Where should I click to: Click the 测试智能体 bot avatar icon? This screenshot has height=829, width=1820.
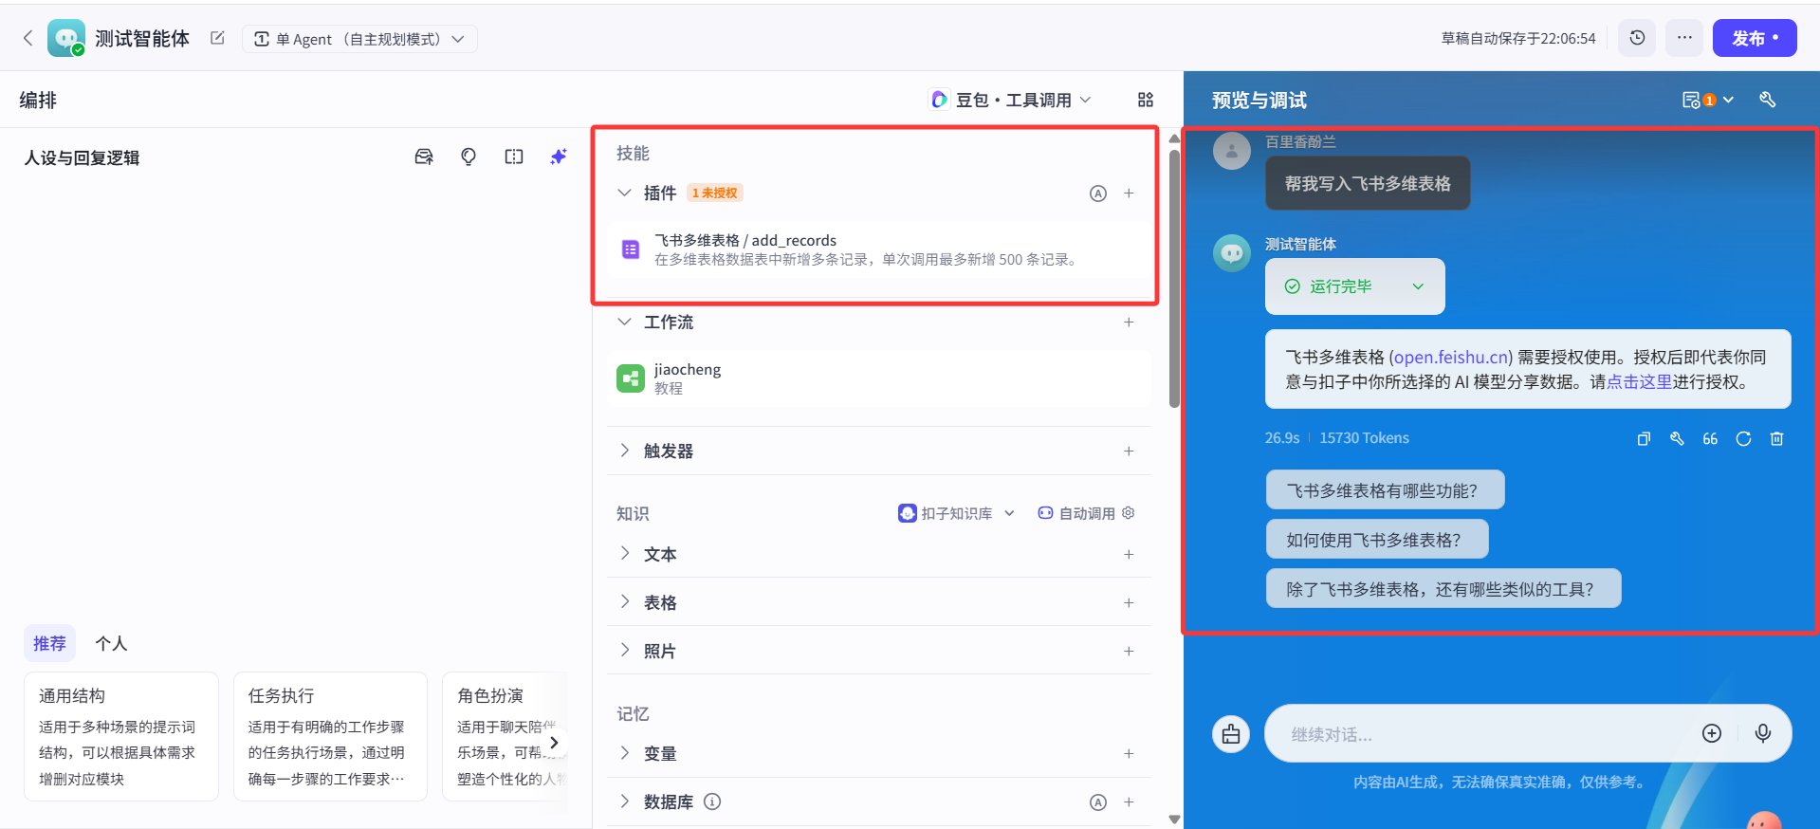coord(66,38)
